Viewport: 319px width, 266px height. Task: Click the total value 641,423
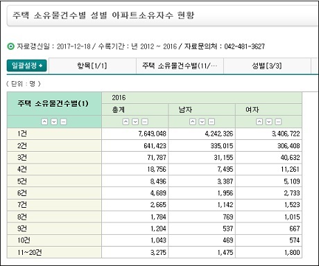(x=155, y=146)
